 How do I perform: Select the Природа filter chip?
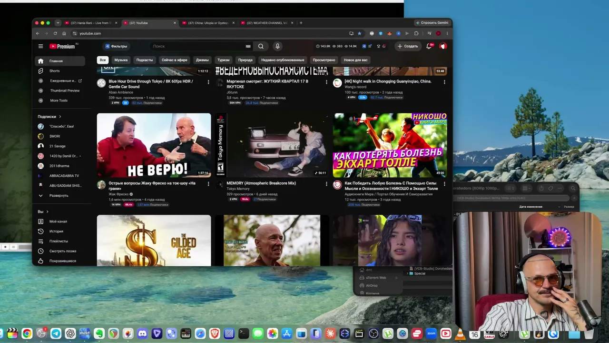tap(246, 60)
